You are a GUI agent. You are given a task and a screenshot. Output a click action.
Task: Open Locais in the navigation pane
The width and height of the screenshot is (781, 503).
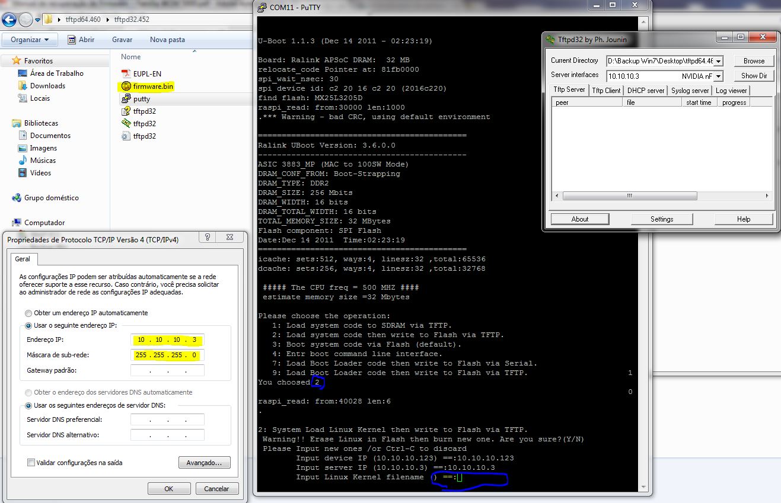click(40, 98)
